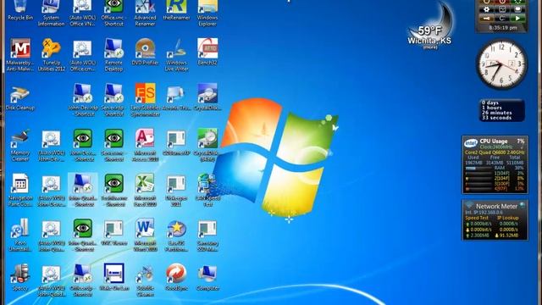Screen dimensions: 542x305
Task: Click the Intel logo in CPU gadget
Action: coord(471,142)
